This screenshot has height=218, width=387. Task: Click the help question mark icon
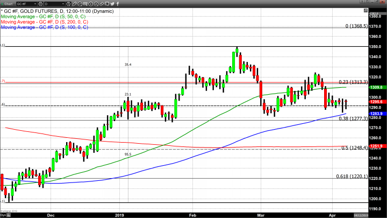pyautogui.click(x=362, y=2)
